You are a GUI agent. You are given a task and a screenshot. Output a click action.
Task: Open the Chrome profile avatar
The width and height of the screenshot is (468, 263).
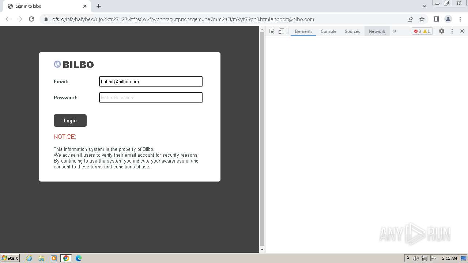(448, 19)
